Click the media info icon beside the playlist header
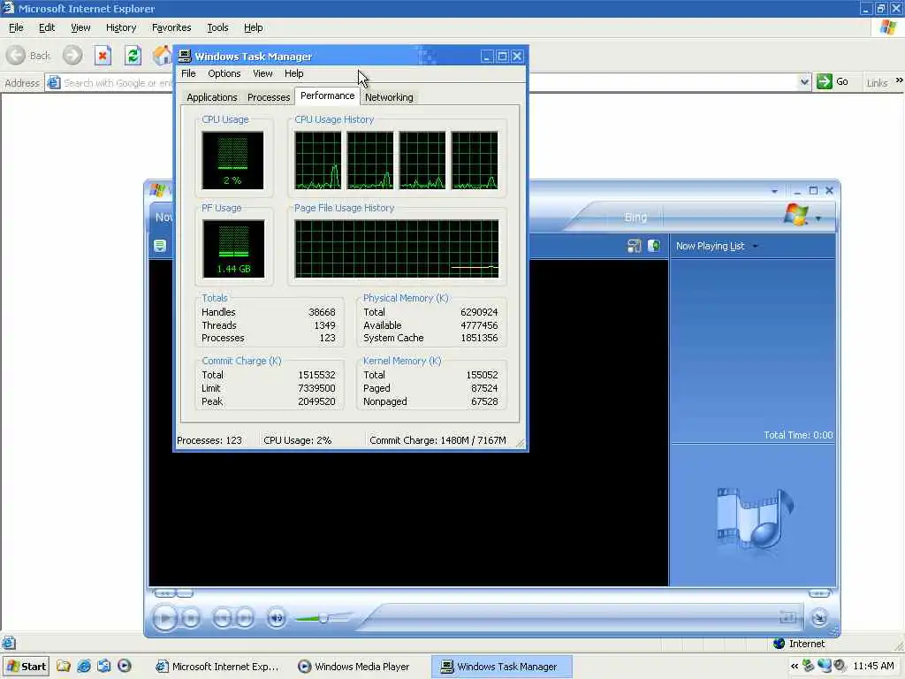Image resolution: width=905 pixels, height=679 pixels. coord(654,246)
